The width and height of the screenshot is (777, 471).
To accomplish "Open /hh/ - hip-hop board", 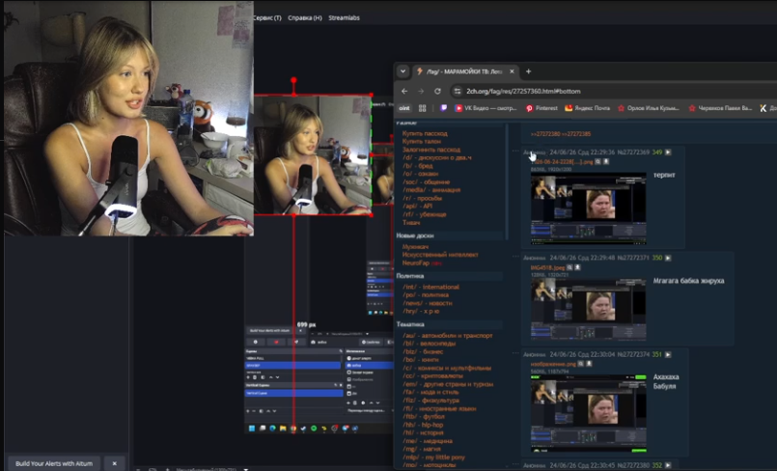I will pyautogui.click(x=423, y=425).
